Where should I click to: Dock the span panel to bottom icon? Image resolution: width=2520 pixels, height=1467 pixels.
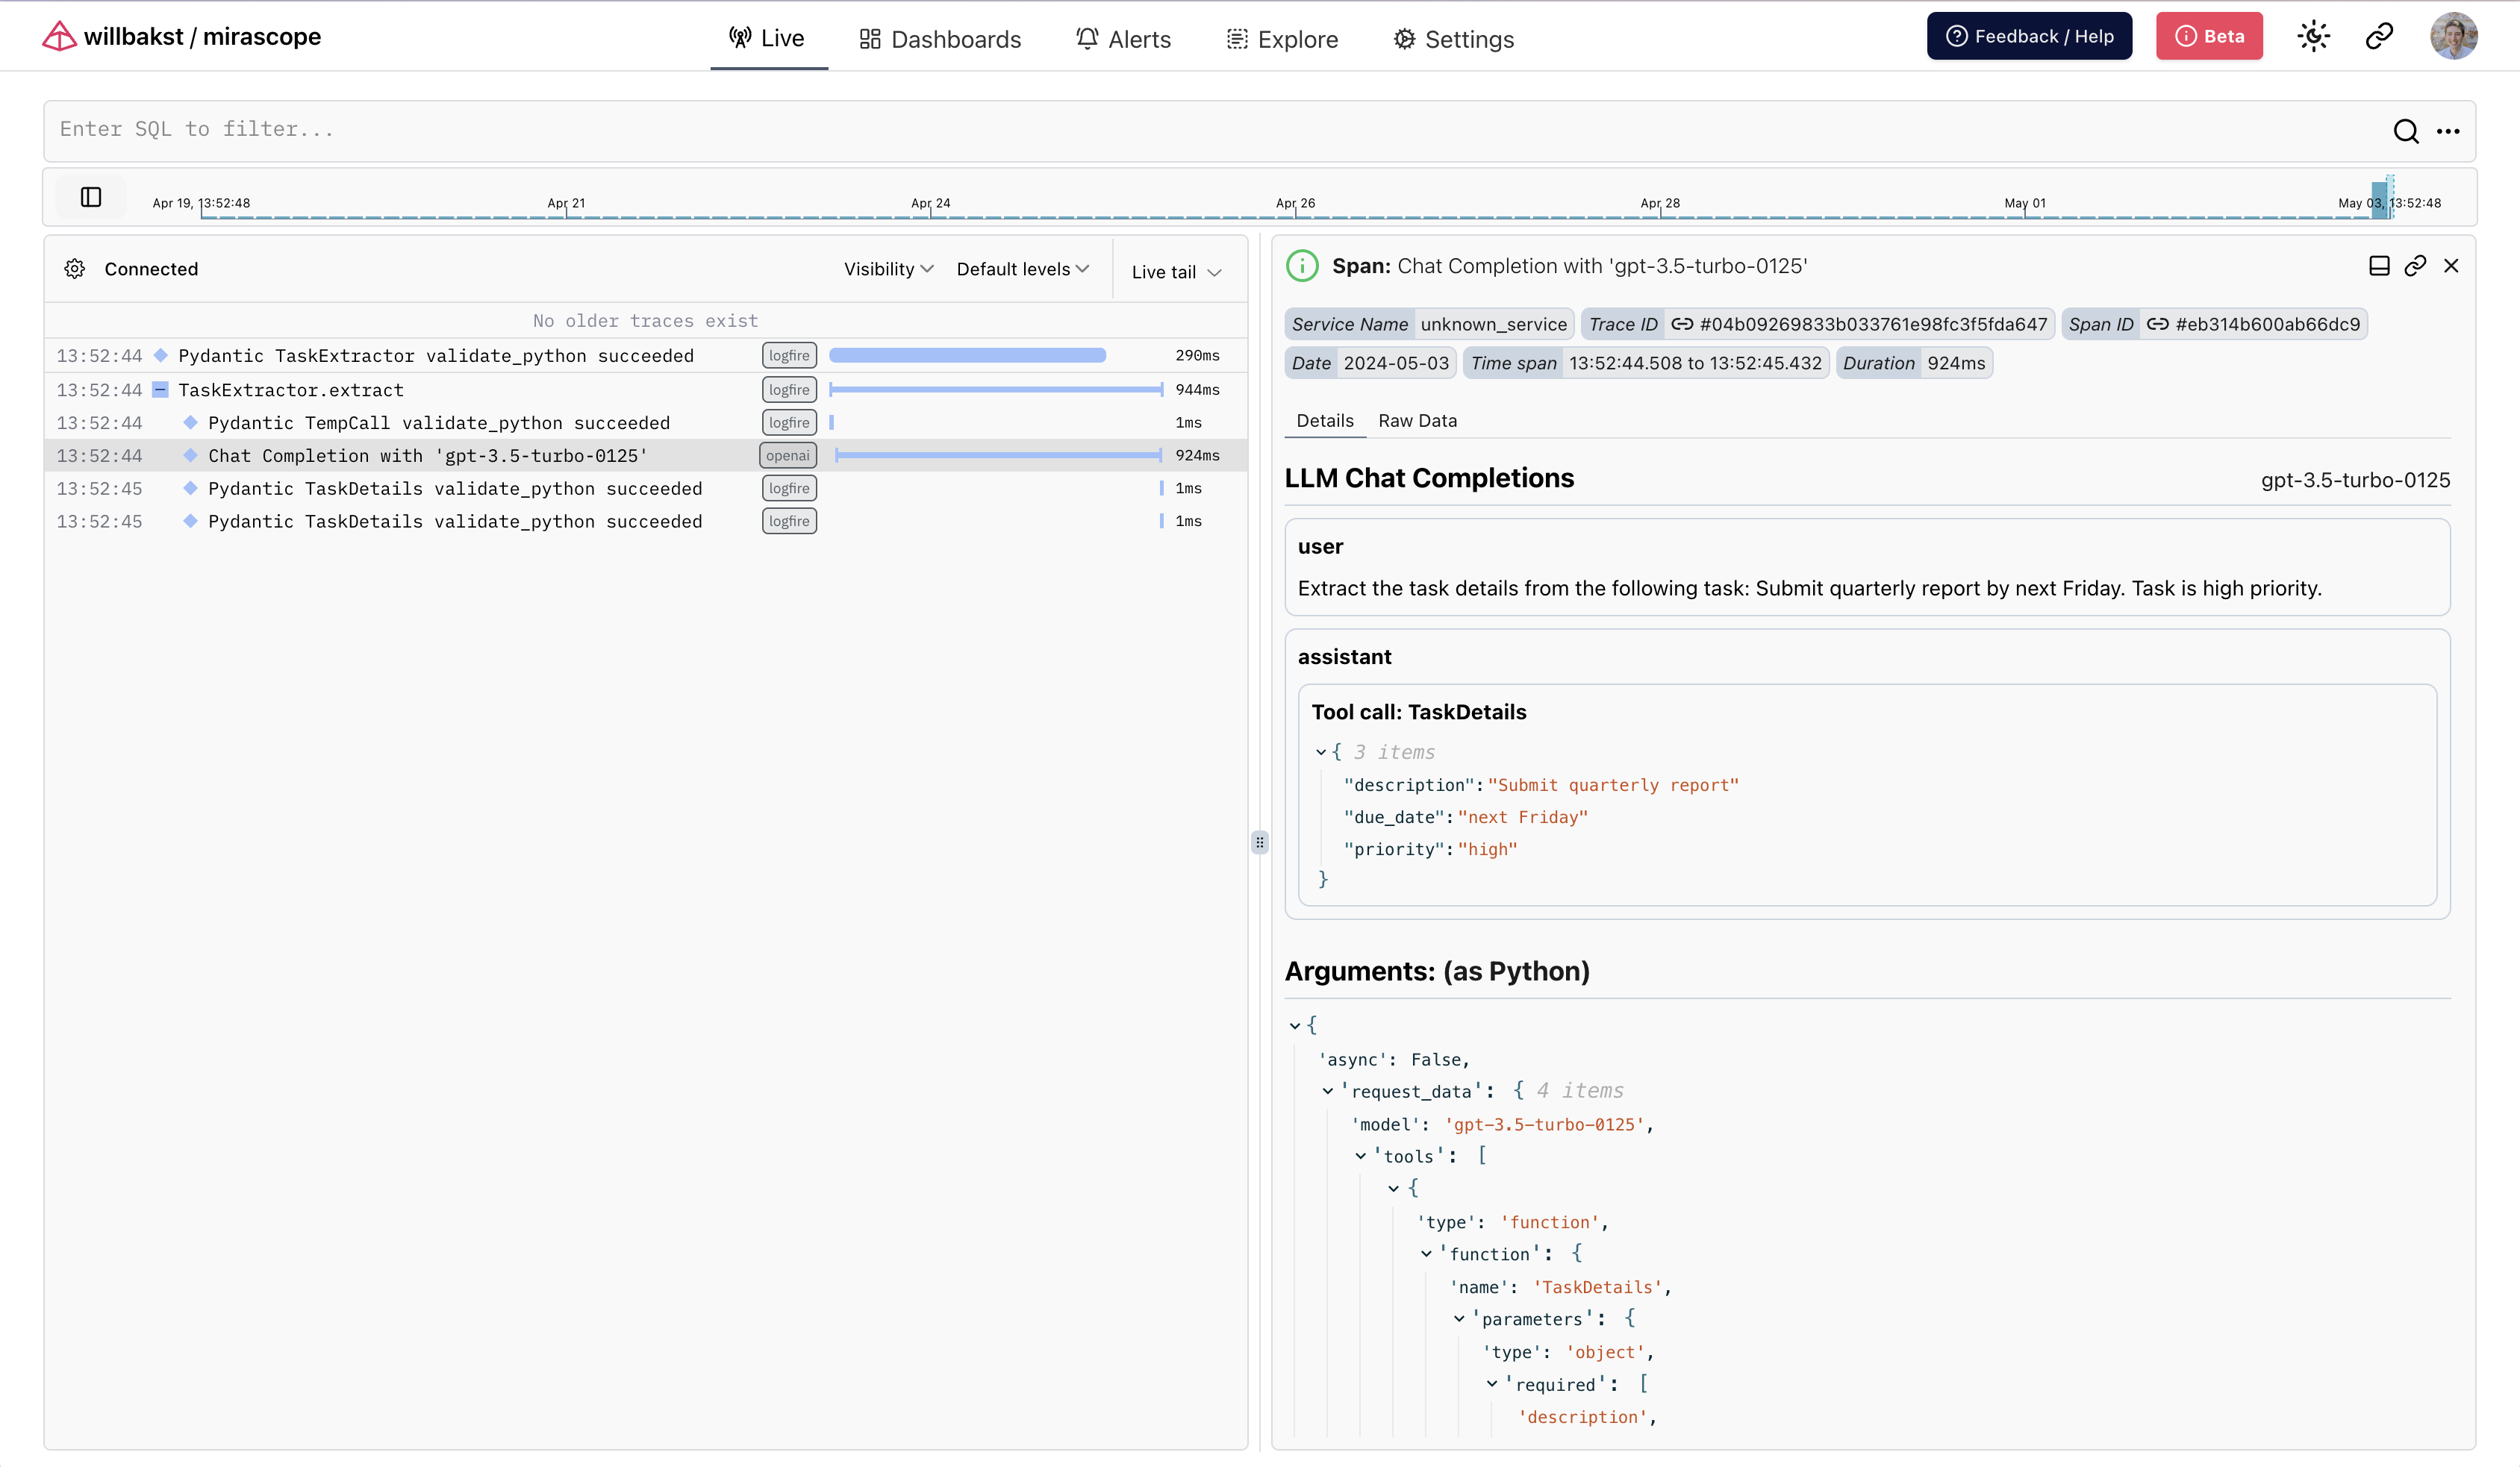[2379, 266]
